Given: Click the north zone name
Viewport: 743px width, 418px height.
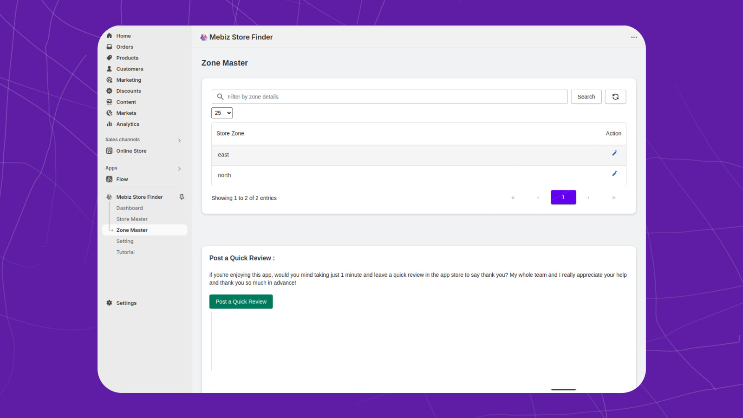Looking at the screenshot, I should [224, 175].
